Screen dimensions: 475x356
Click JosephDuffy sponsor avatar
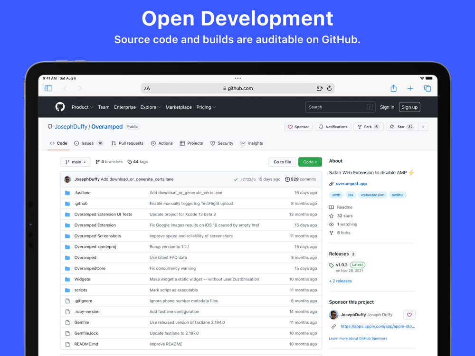333,315
